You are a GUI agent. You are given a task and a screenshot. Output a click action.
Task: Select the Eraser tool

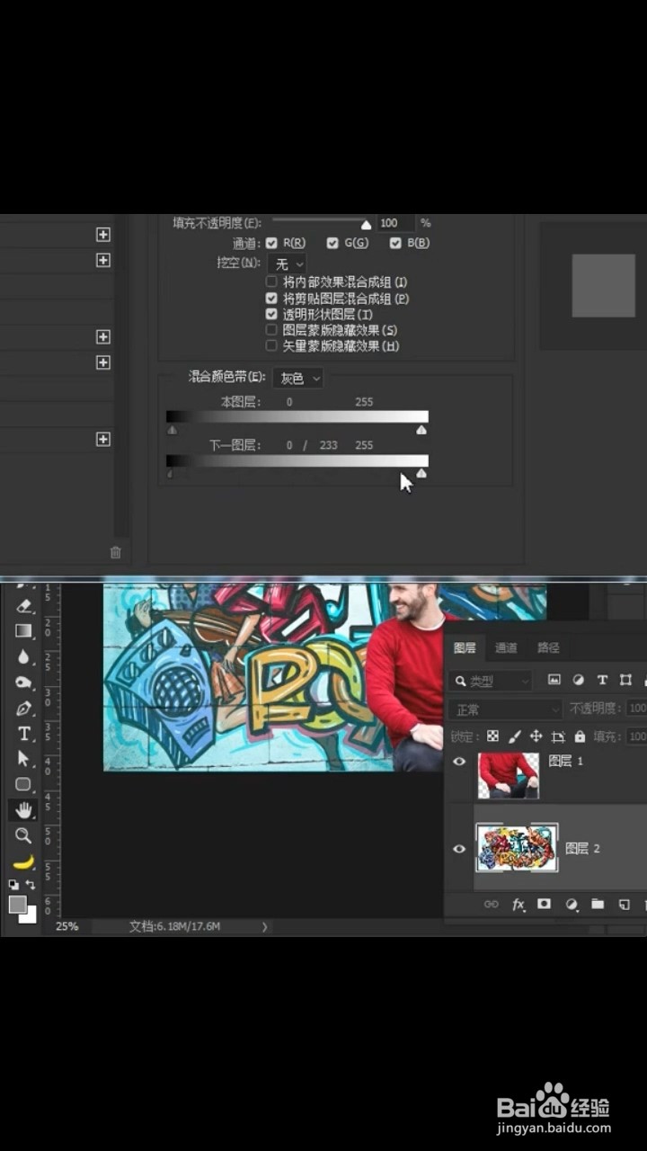point(24,607)
